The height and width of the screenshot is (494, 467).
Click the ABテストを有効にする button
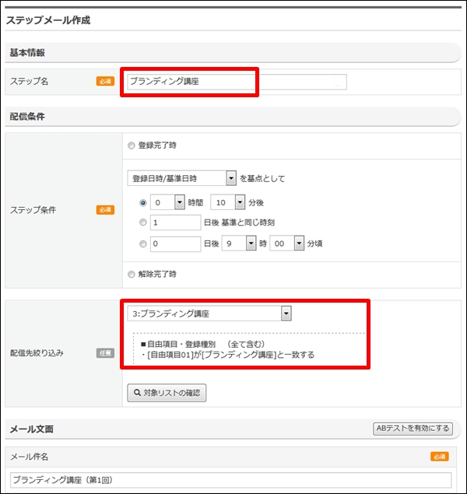(x=413, y=429)
